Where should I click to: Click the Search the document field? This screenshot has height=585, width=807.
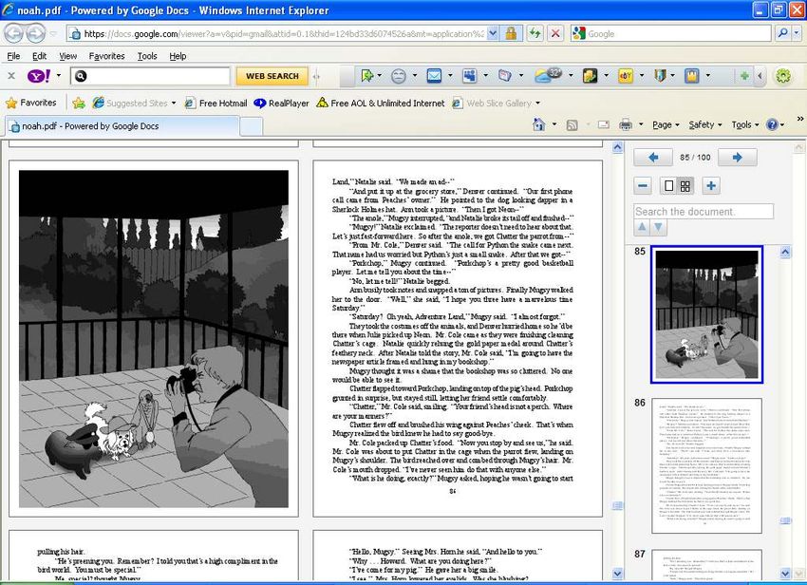click(x=703, y=212)
